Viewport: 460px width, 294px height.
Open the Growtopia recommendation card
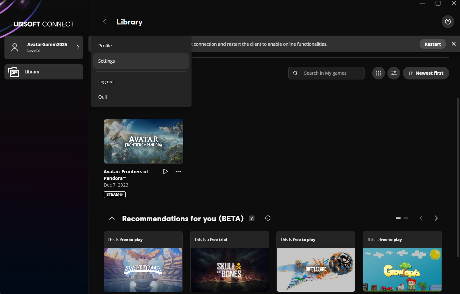[x=402, y=262]
